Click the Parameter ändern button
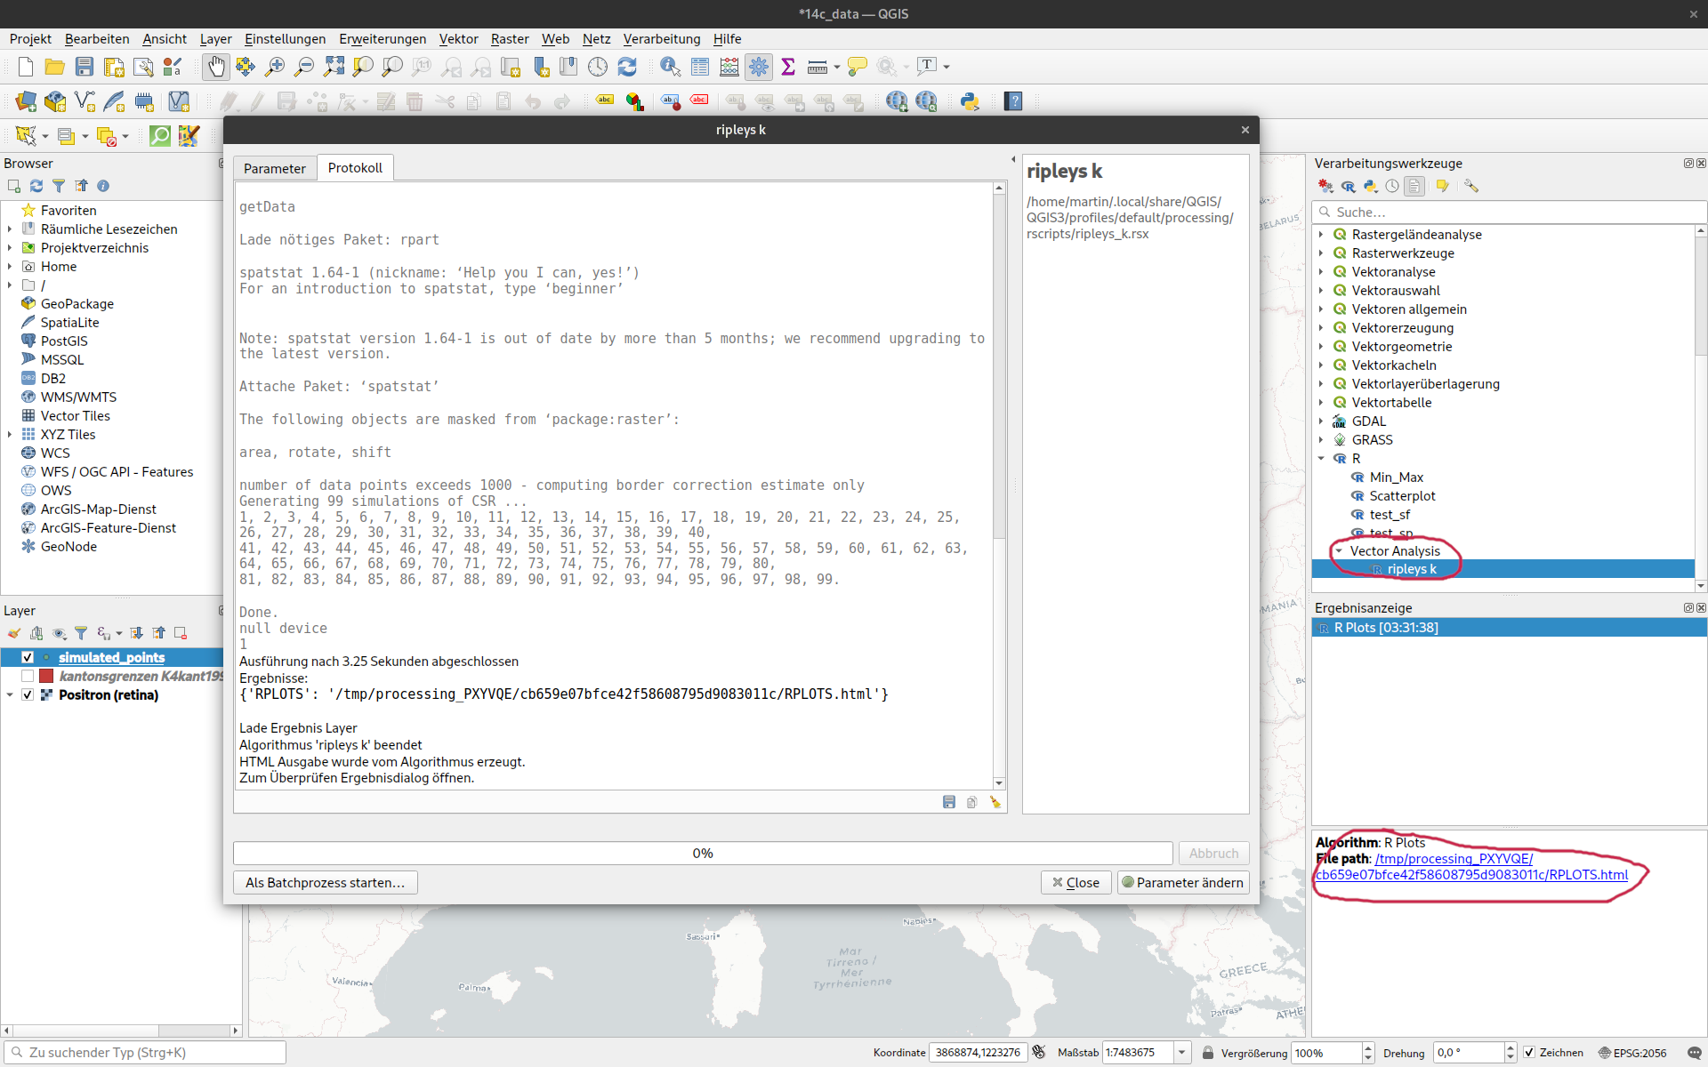 tap(1182, 882)
